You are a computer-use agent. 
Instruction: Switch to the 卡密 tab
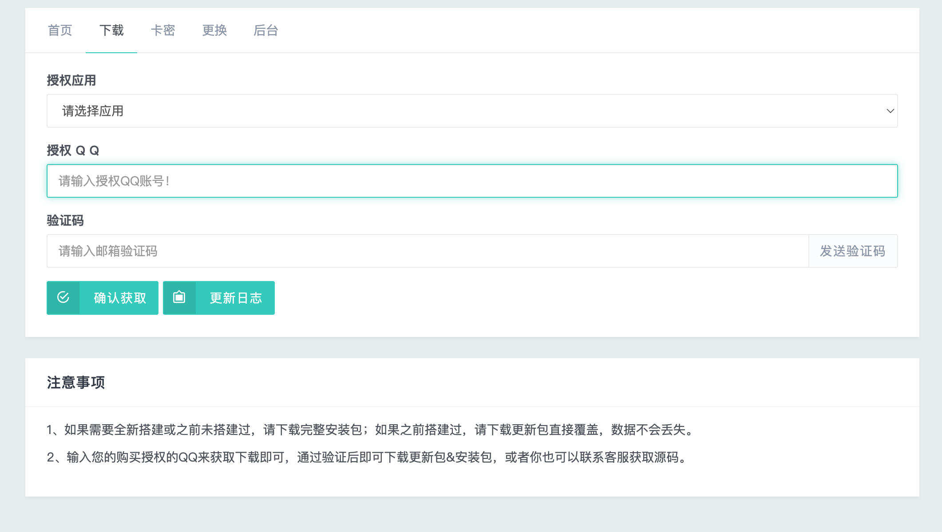tap(163, 30)
